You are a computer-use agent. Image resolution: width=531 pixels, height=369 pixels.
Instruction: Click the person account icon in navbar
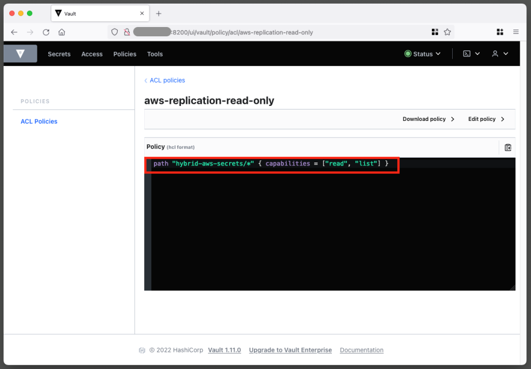495,53
